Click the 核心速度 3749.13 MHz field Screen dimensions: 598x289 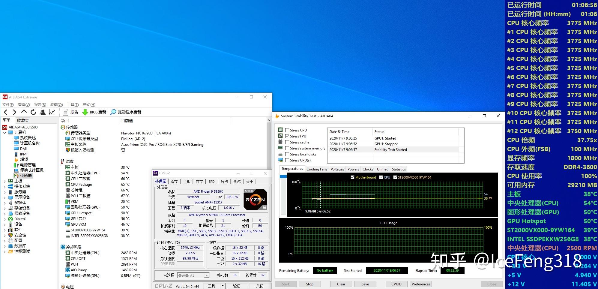coord(190,248)
